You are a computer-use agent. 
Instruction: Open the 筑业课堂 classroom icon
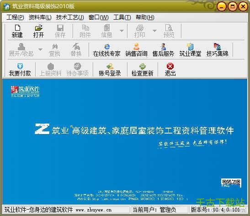pos(190,50)
